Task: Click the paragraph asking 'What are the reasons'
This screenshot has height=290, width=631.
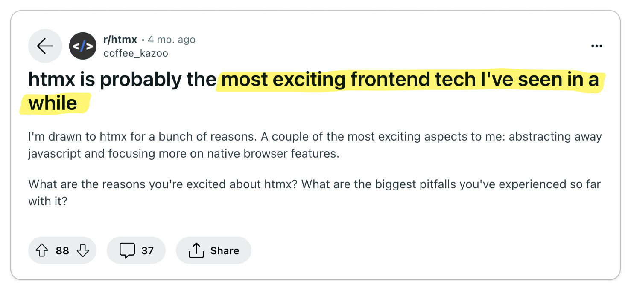Action: (x=315, y=193)
